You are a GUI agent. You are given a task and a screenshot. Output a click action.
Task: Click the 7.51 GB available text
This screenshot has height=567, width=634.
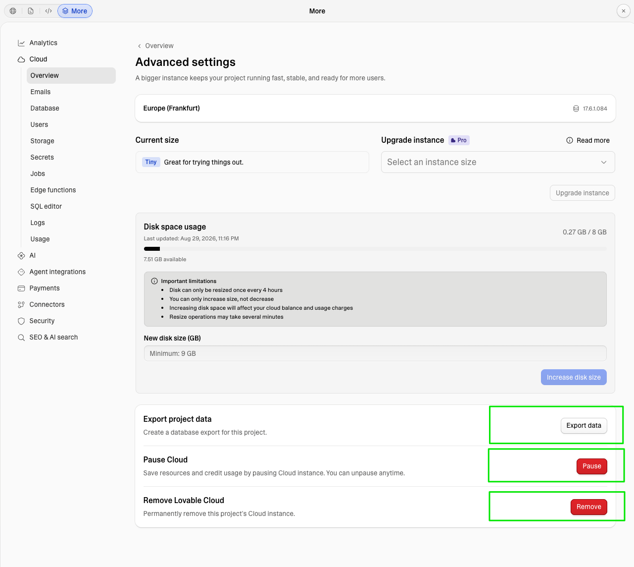[x=165, y=259]
